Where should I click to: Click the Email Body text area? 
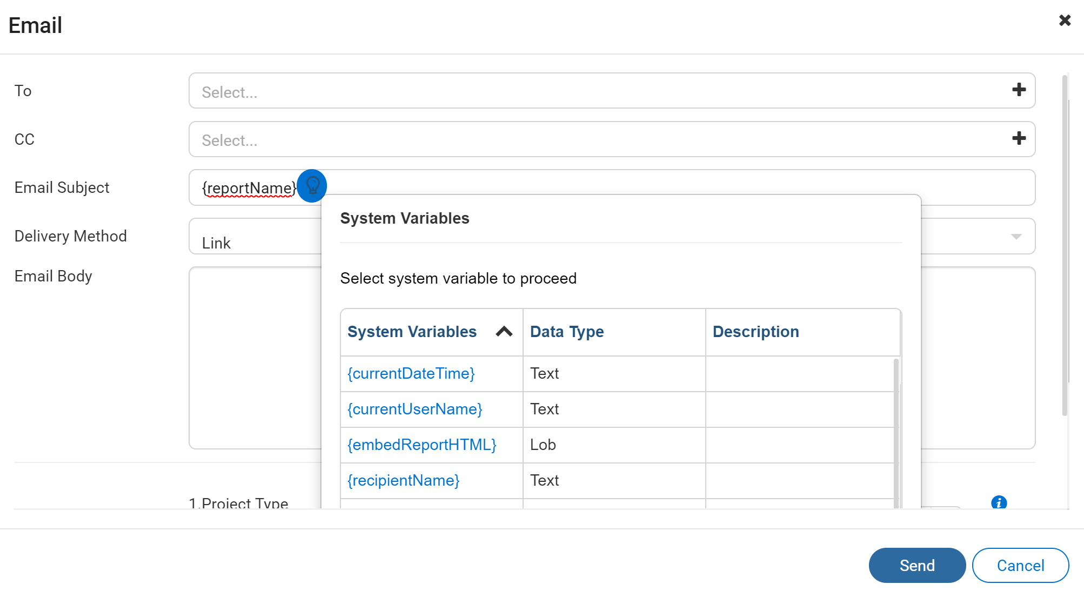pyautogui.click(x=254, y=357)
